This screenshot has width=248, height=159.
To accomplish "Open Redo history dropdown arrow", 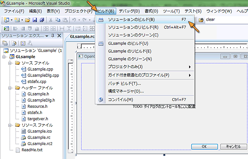I will [90, 20].
